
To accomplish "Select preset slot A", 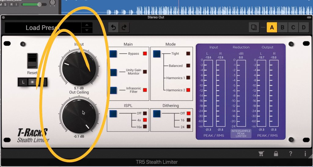I will tap(272, 27).
